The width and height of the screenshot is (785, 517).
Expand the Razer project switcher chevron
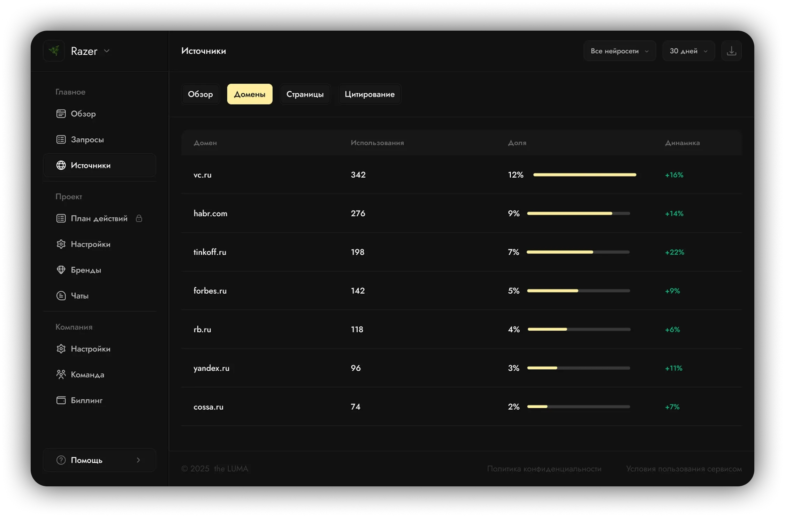pyautogui.click(x=107, y=51)
